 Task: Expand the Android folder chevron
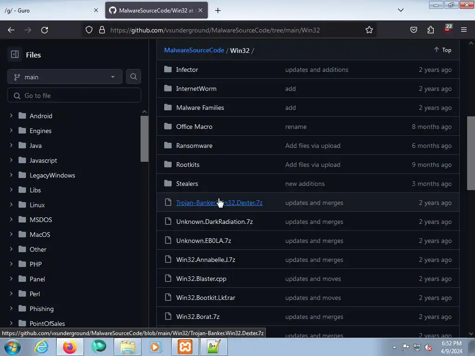coord(11,115)
